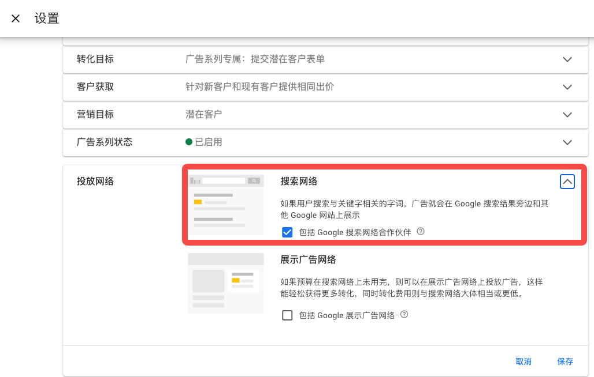Expand the 营销目标 row chevron
This screenshot has height=377, width=594.
[567, 115]
